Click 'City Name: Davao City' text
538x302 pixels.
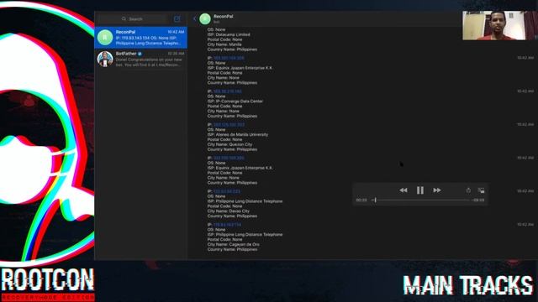click(229, 211)
